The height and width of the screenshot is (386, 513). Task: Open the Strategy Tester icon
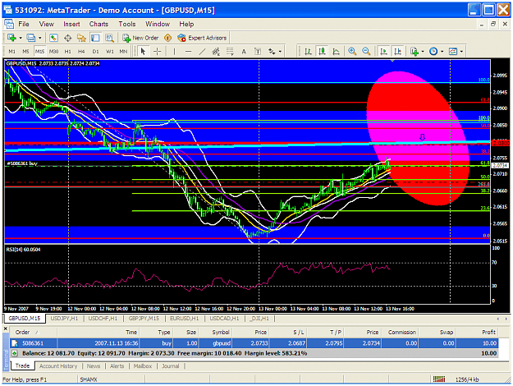click(x=109, y=38)
